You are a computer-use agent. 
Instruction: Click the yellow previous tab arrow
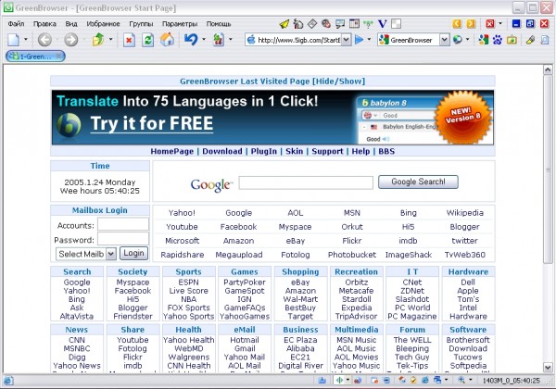(x=457, y=24)
